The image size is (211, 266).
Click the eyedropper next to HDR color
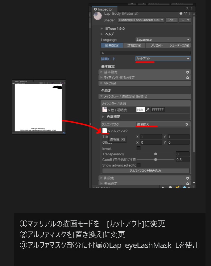[148, 110]
